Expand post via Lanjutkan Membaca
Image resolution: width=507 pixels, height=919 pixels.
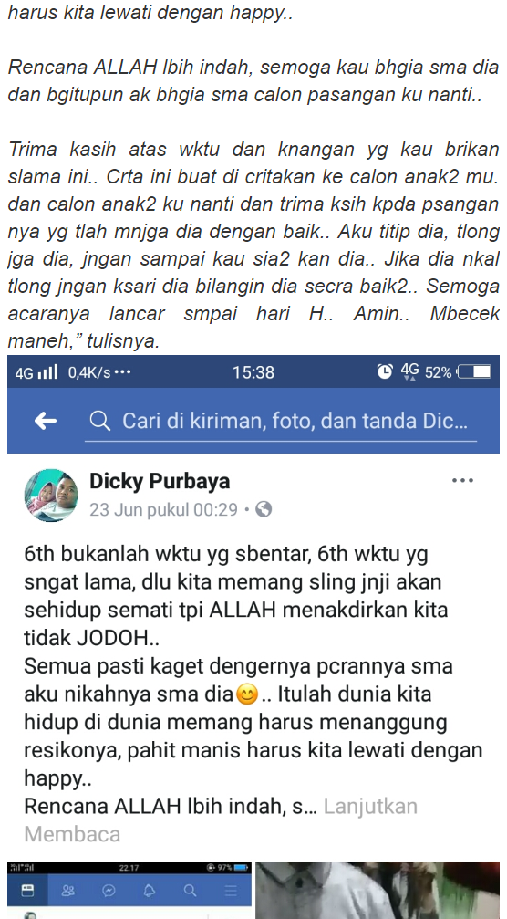(x=221, y=820)
